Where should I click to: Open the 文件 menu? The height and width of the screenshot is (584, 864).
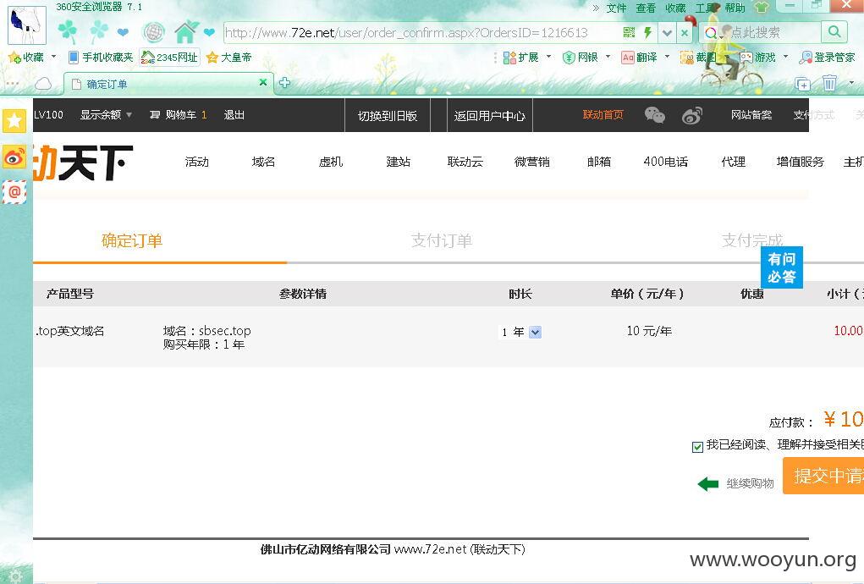pyautogui.click(x=616, y=8)
